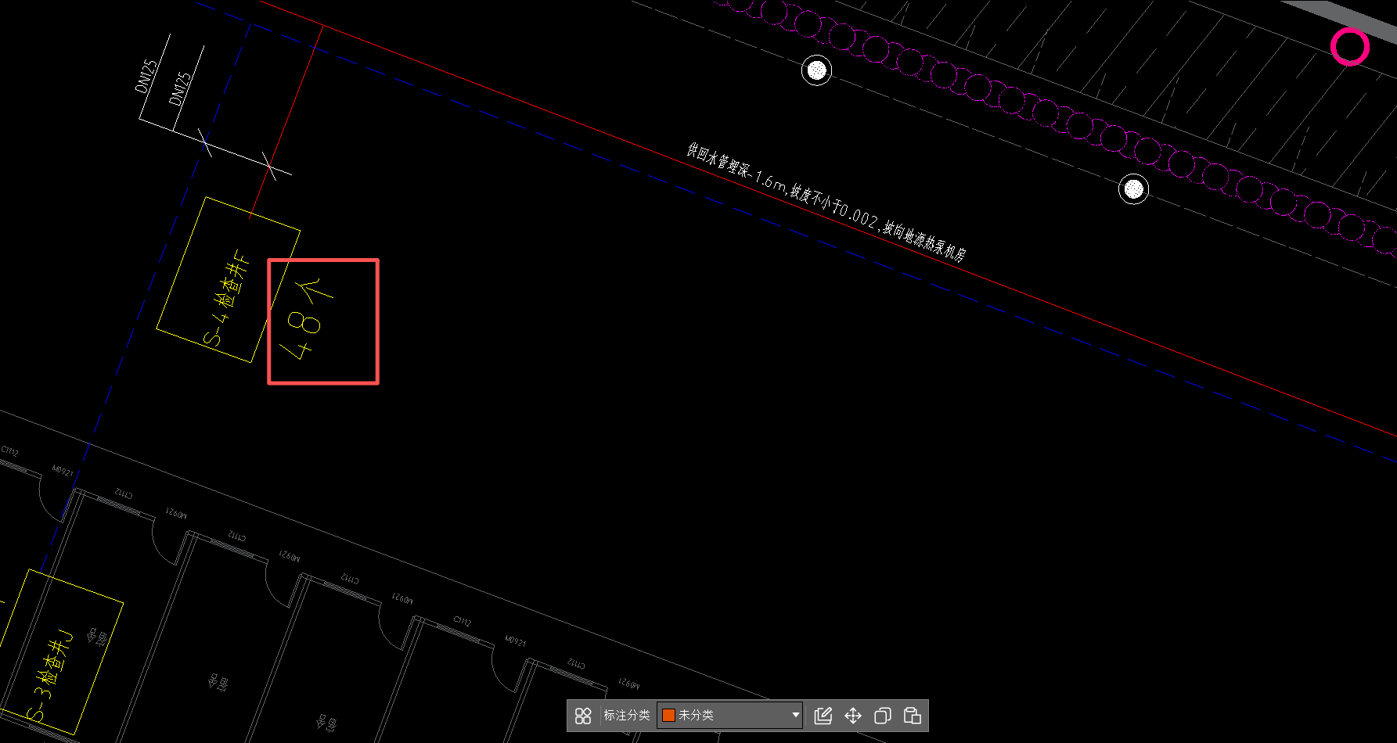Screen dimensions: 1397x743
Task: Click the 标注分类 label in toolbar
Action: 627,715
